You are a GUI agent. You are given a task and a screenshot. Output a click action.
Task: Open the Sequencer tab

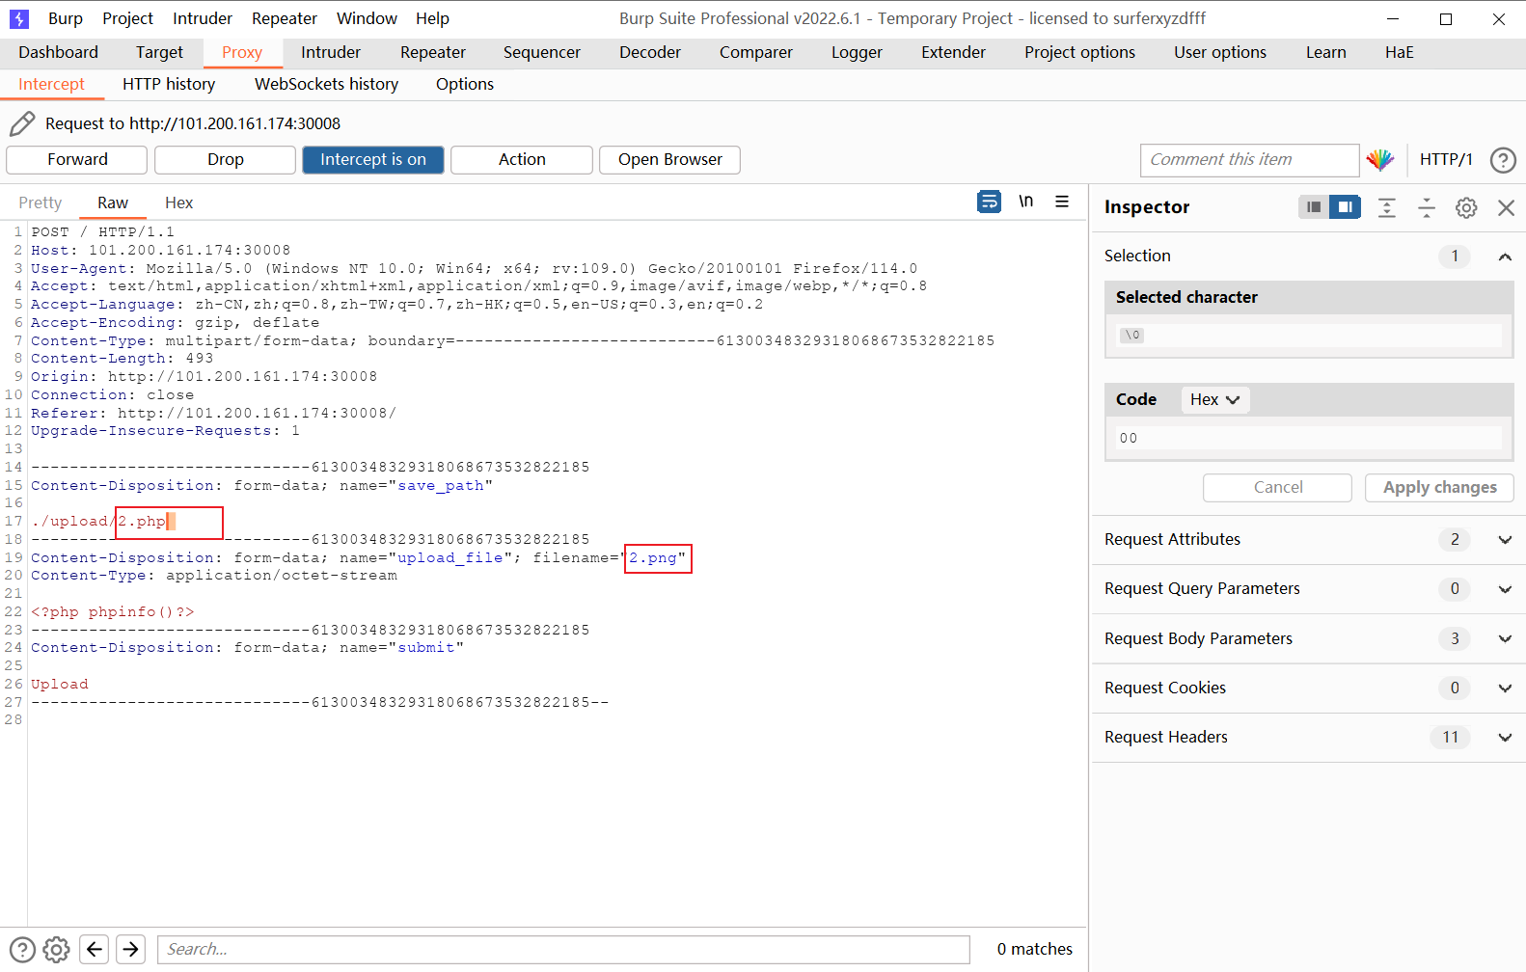click(542, 52)
